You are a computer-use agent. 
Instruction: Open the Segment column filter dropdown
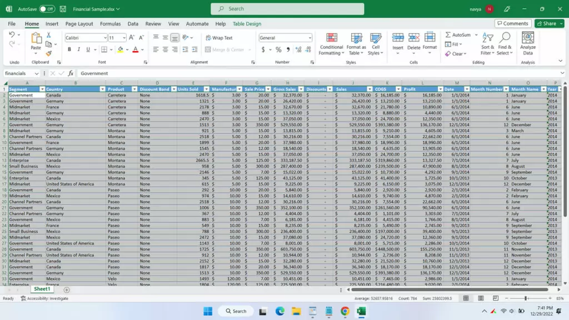(42, 89)
